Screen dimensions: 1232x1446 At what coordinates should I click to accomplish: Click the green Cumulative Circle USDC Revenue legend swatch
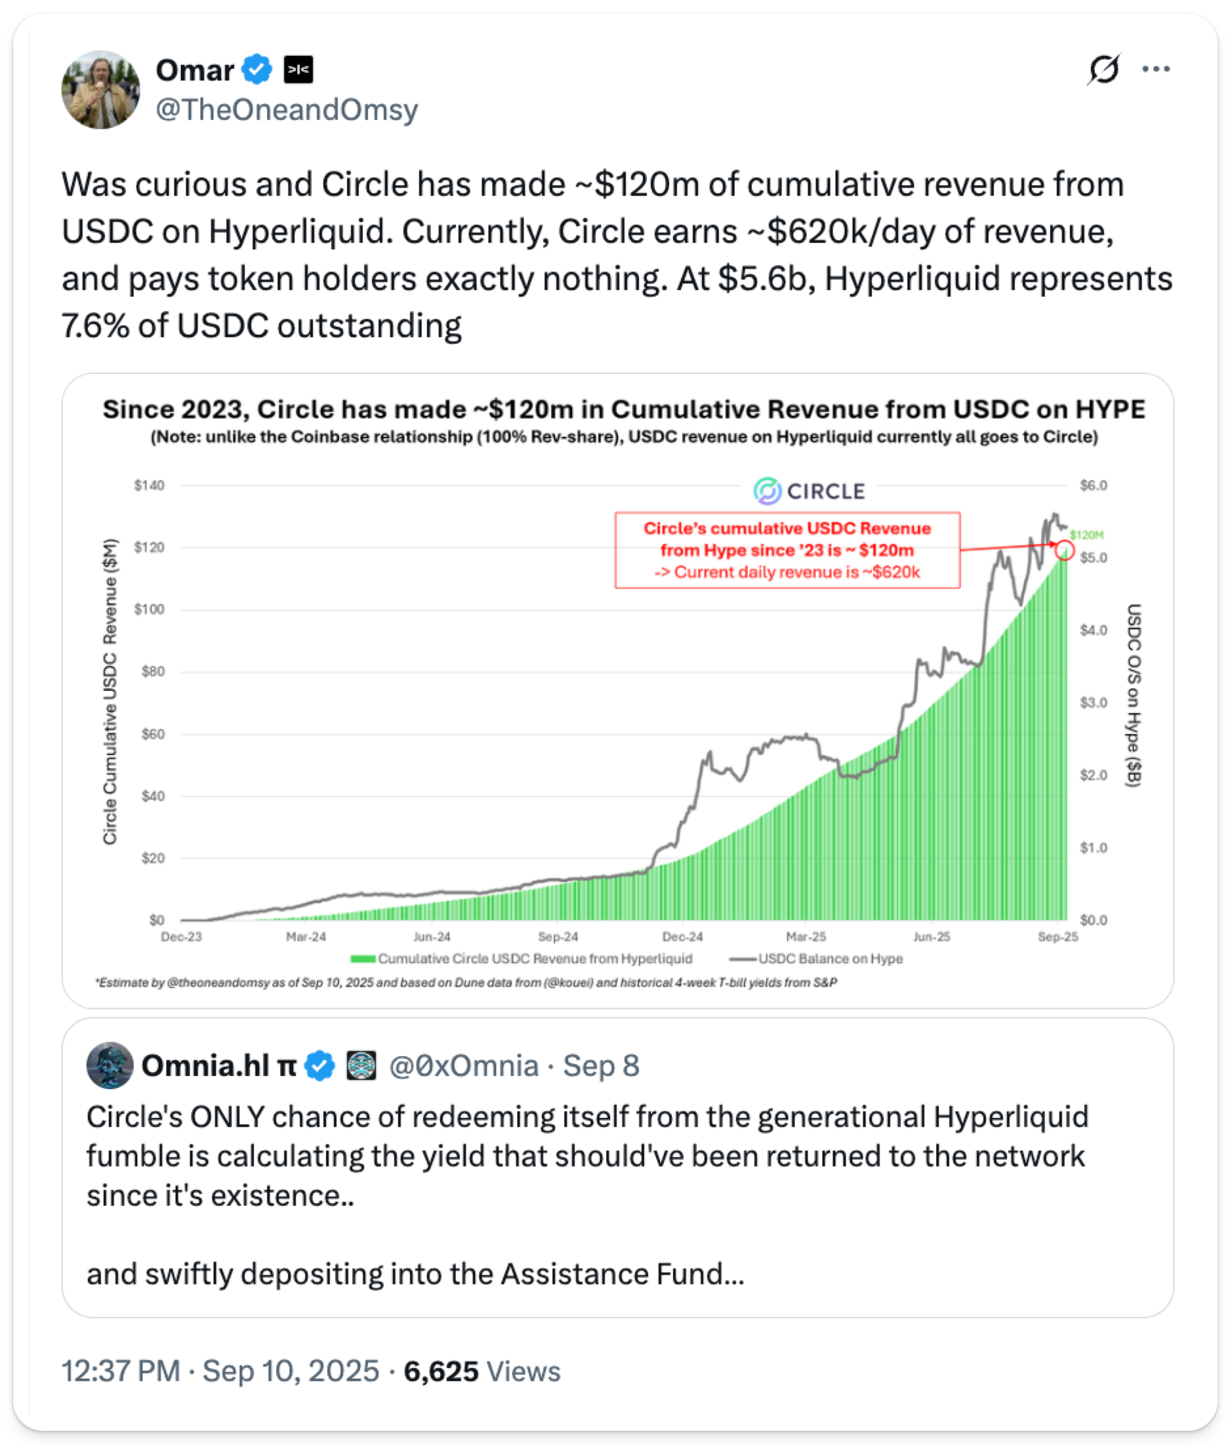363,959
